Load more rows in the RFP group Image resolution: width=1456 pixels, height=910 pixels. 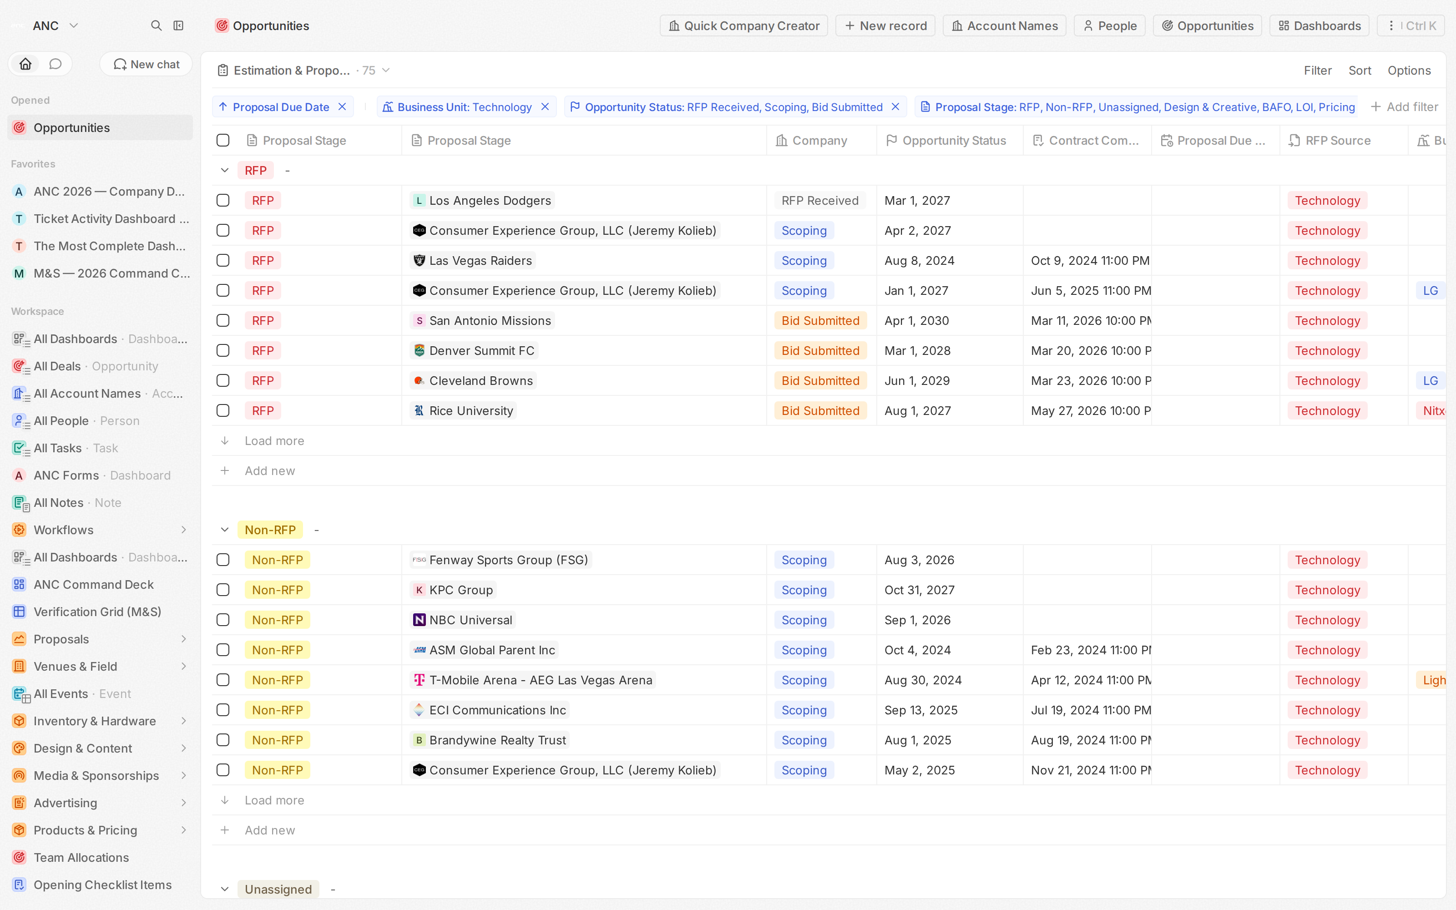(274, 440)
